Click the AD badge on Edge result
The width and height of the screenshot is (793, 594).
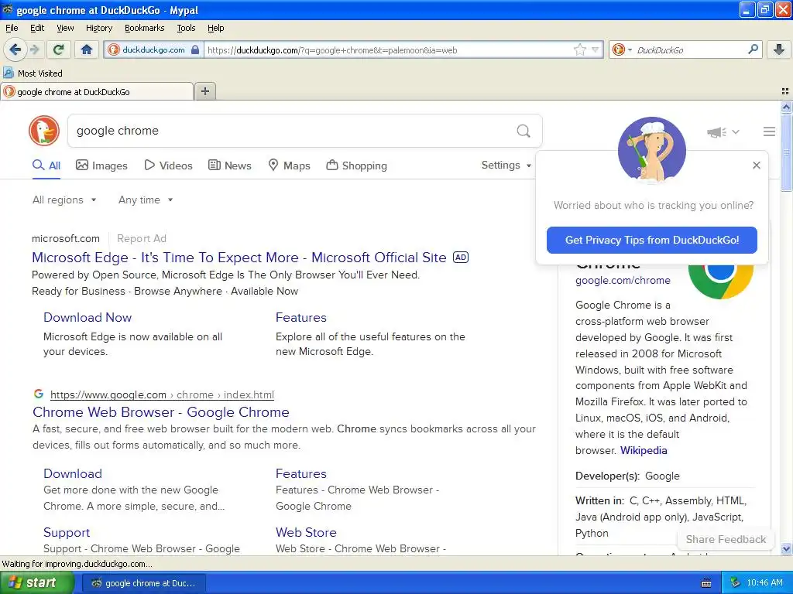(461, 257)
